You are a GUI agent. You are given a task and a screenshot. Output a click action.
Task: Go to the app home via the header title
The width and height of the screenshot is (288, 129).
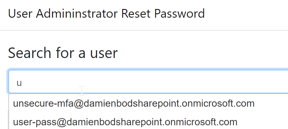point(106,14)
